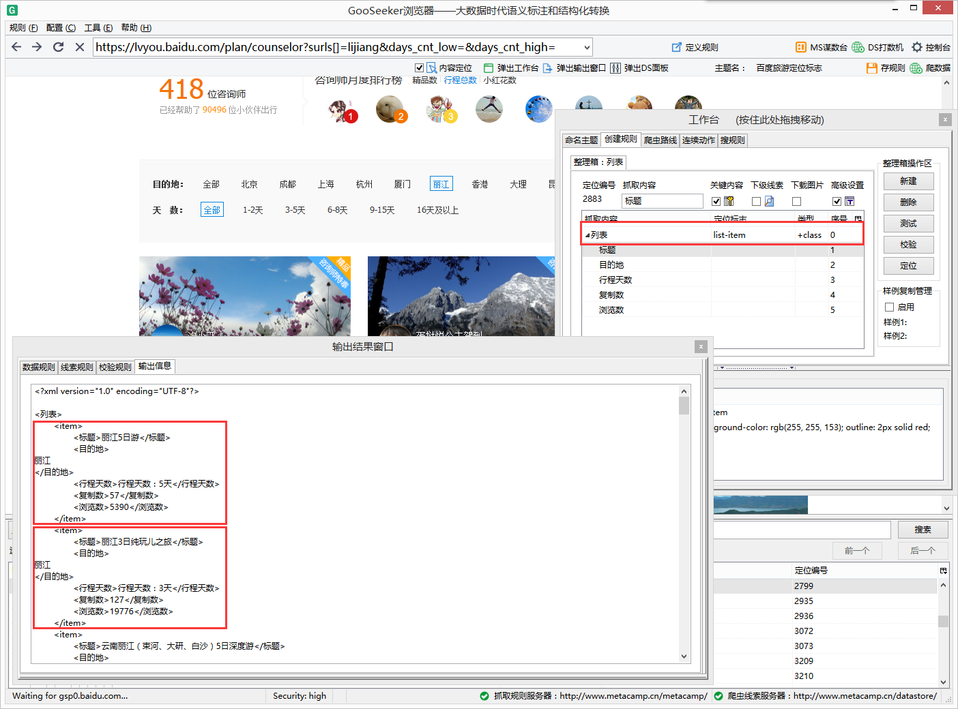Switch to the 校验规则 tab
This screenshot has height=709, width=958.
[115, 367]
